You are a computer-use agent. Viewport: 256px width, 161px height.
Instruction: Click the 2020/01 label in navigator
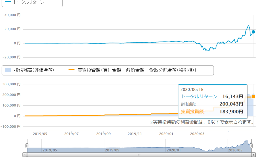point(174,150)
